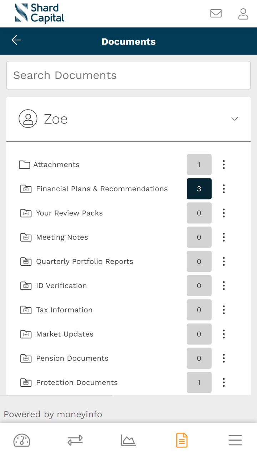Viewport: 257px width, 457px height.
Task: Open the Attachments folder
Action: (56, 165)
